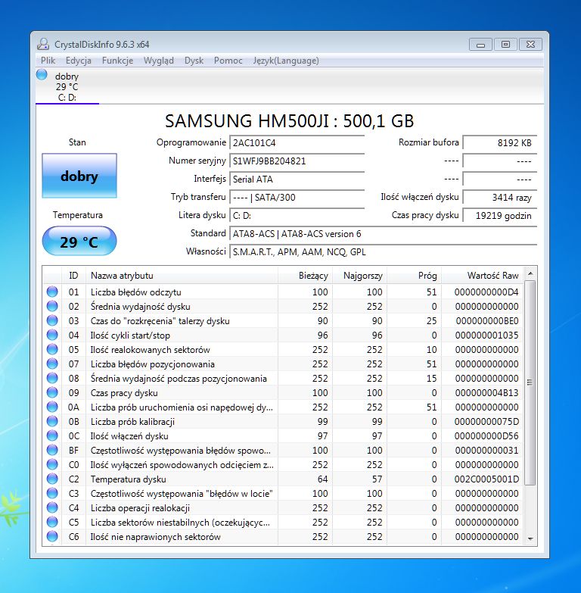Click the power-on hours value 19219 godzin
Image resolution: width=581 pixels, height=593 pixels.
500,216
